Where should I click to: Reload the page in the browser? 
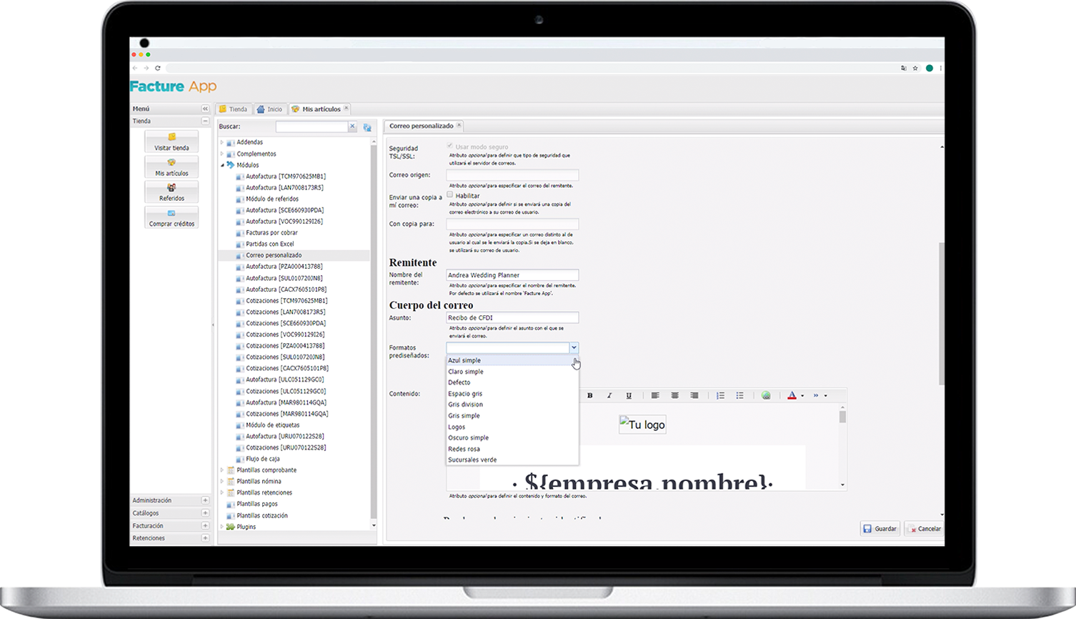coord(158,68)
